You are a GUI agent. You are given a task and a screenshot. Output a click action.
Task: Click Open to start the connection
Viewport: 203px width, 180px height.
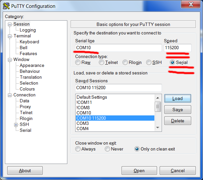[139, 170]
